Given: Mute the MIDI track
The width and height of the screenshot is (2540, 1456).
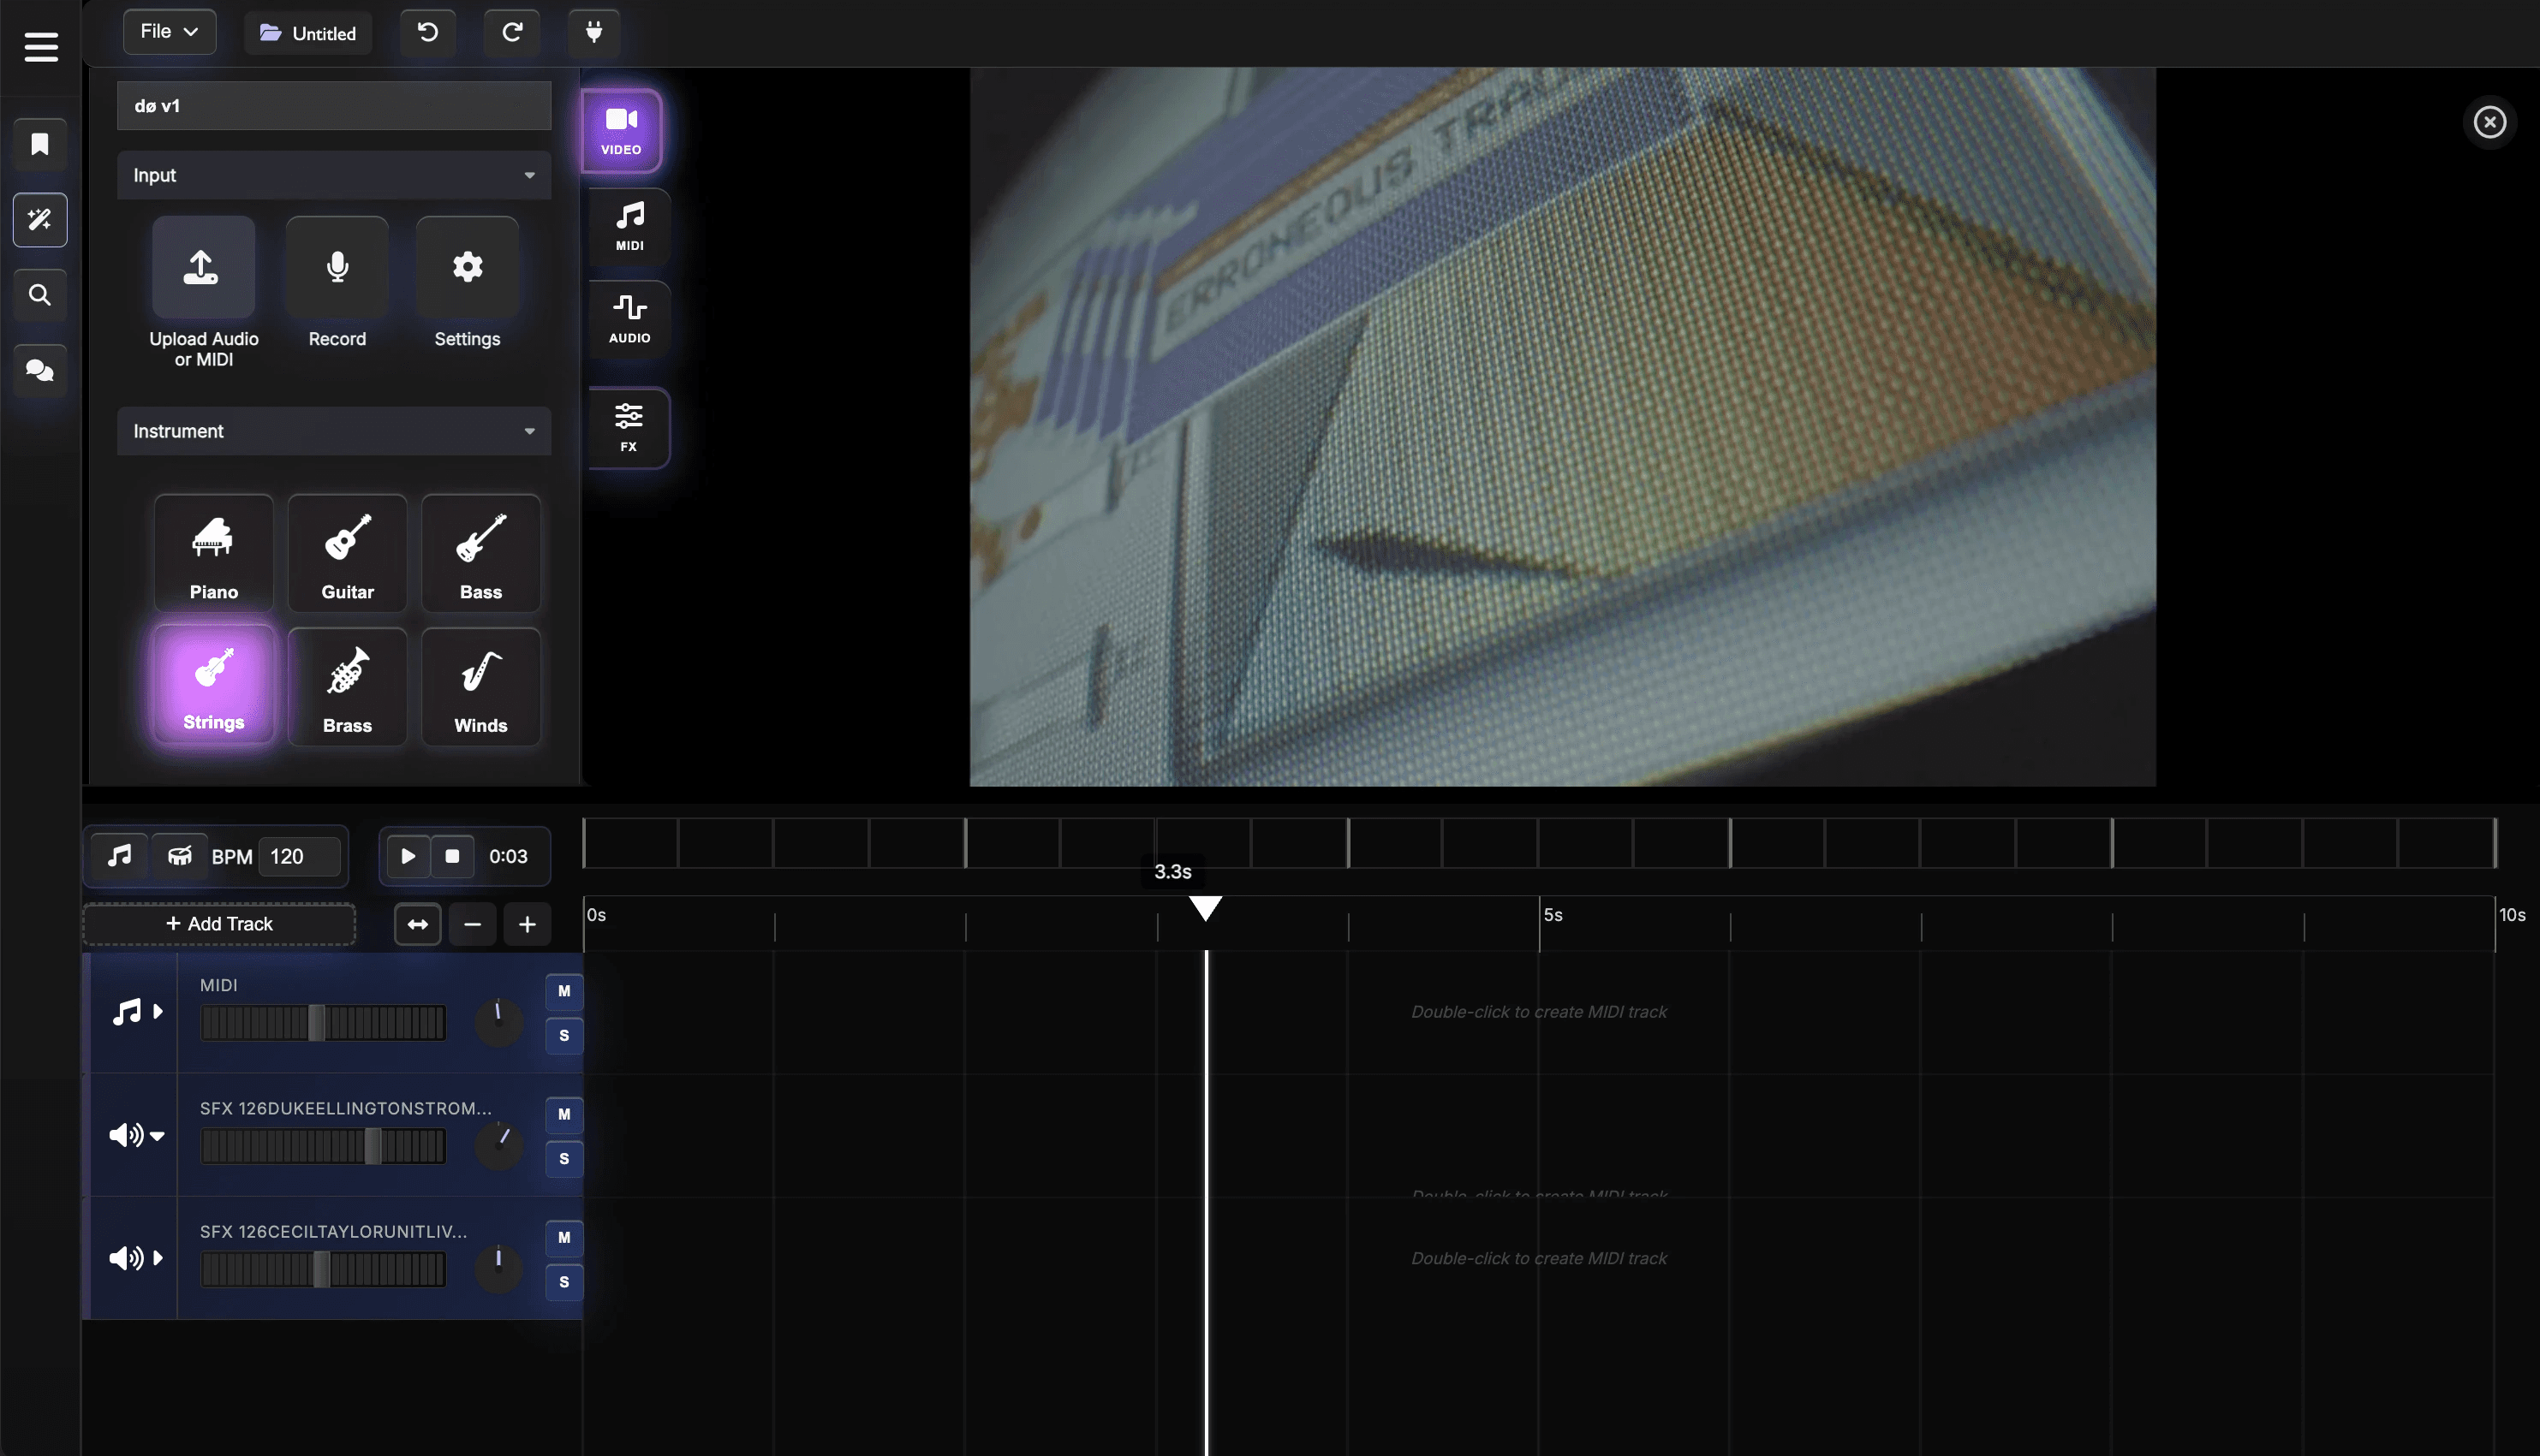Looking at the screenshot, I should click(x=564, y=991).
